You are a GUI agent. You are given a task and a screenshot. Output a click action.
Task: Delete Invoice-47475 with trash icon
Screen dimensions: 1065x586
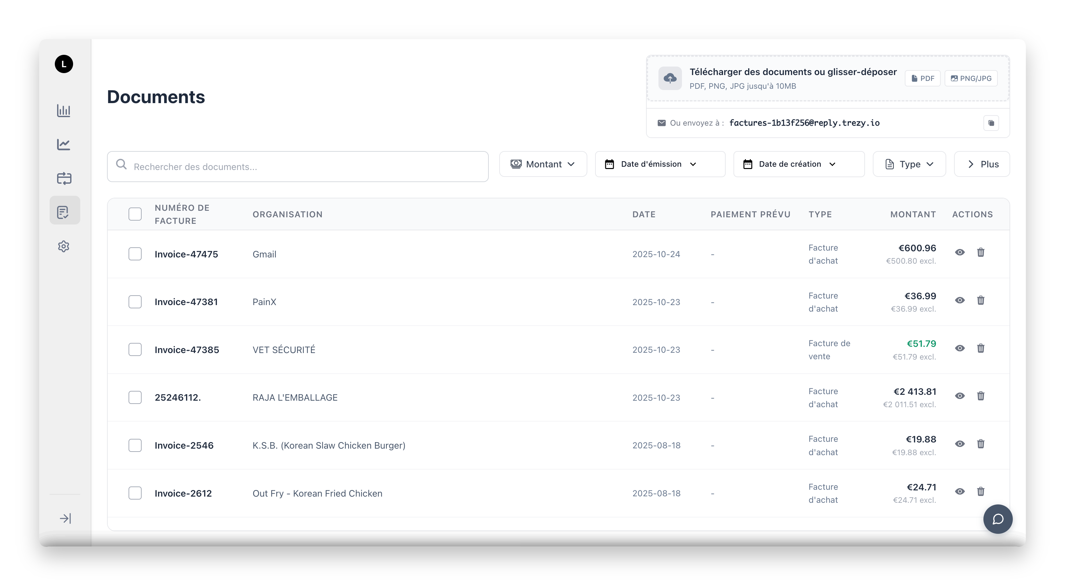click(x=981, y=252)
